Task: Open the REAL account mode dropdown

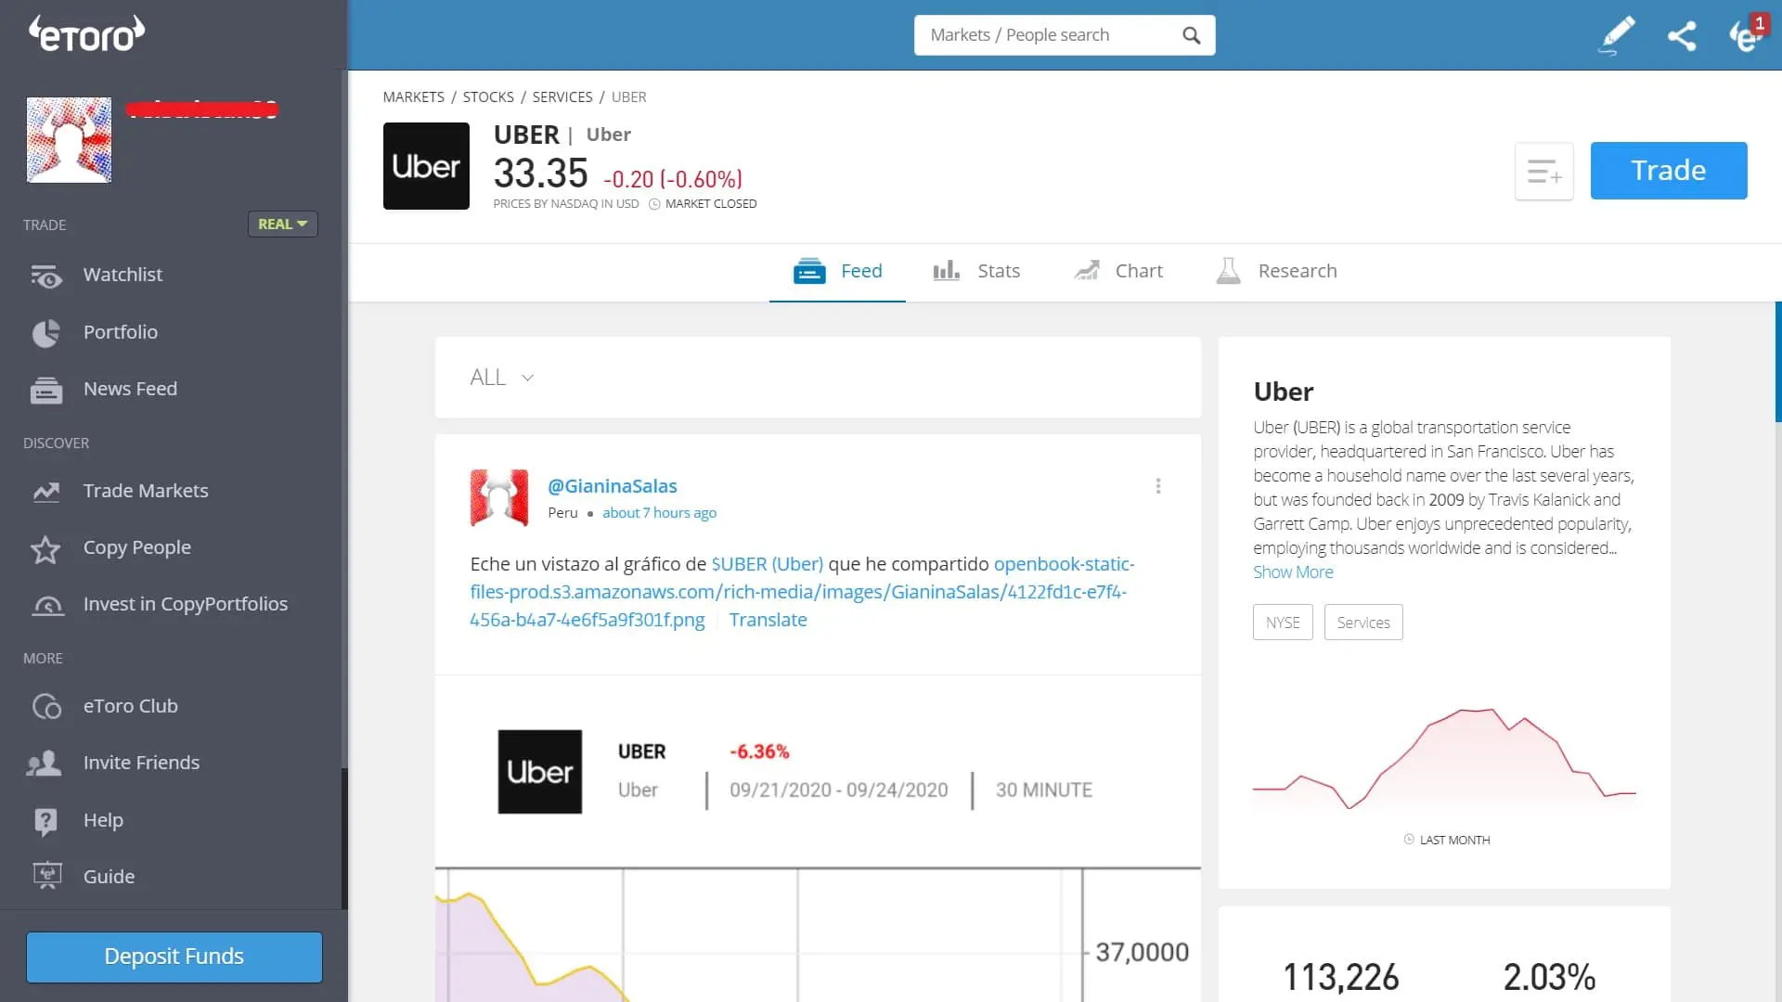Action: point(283,225)
